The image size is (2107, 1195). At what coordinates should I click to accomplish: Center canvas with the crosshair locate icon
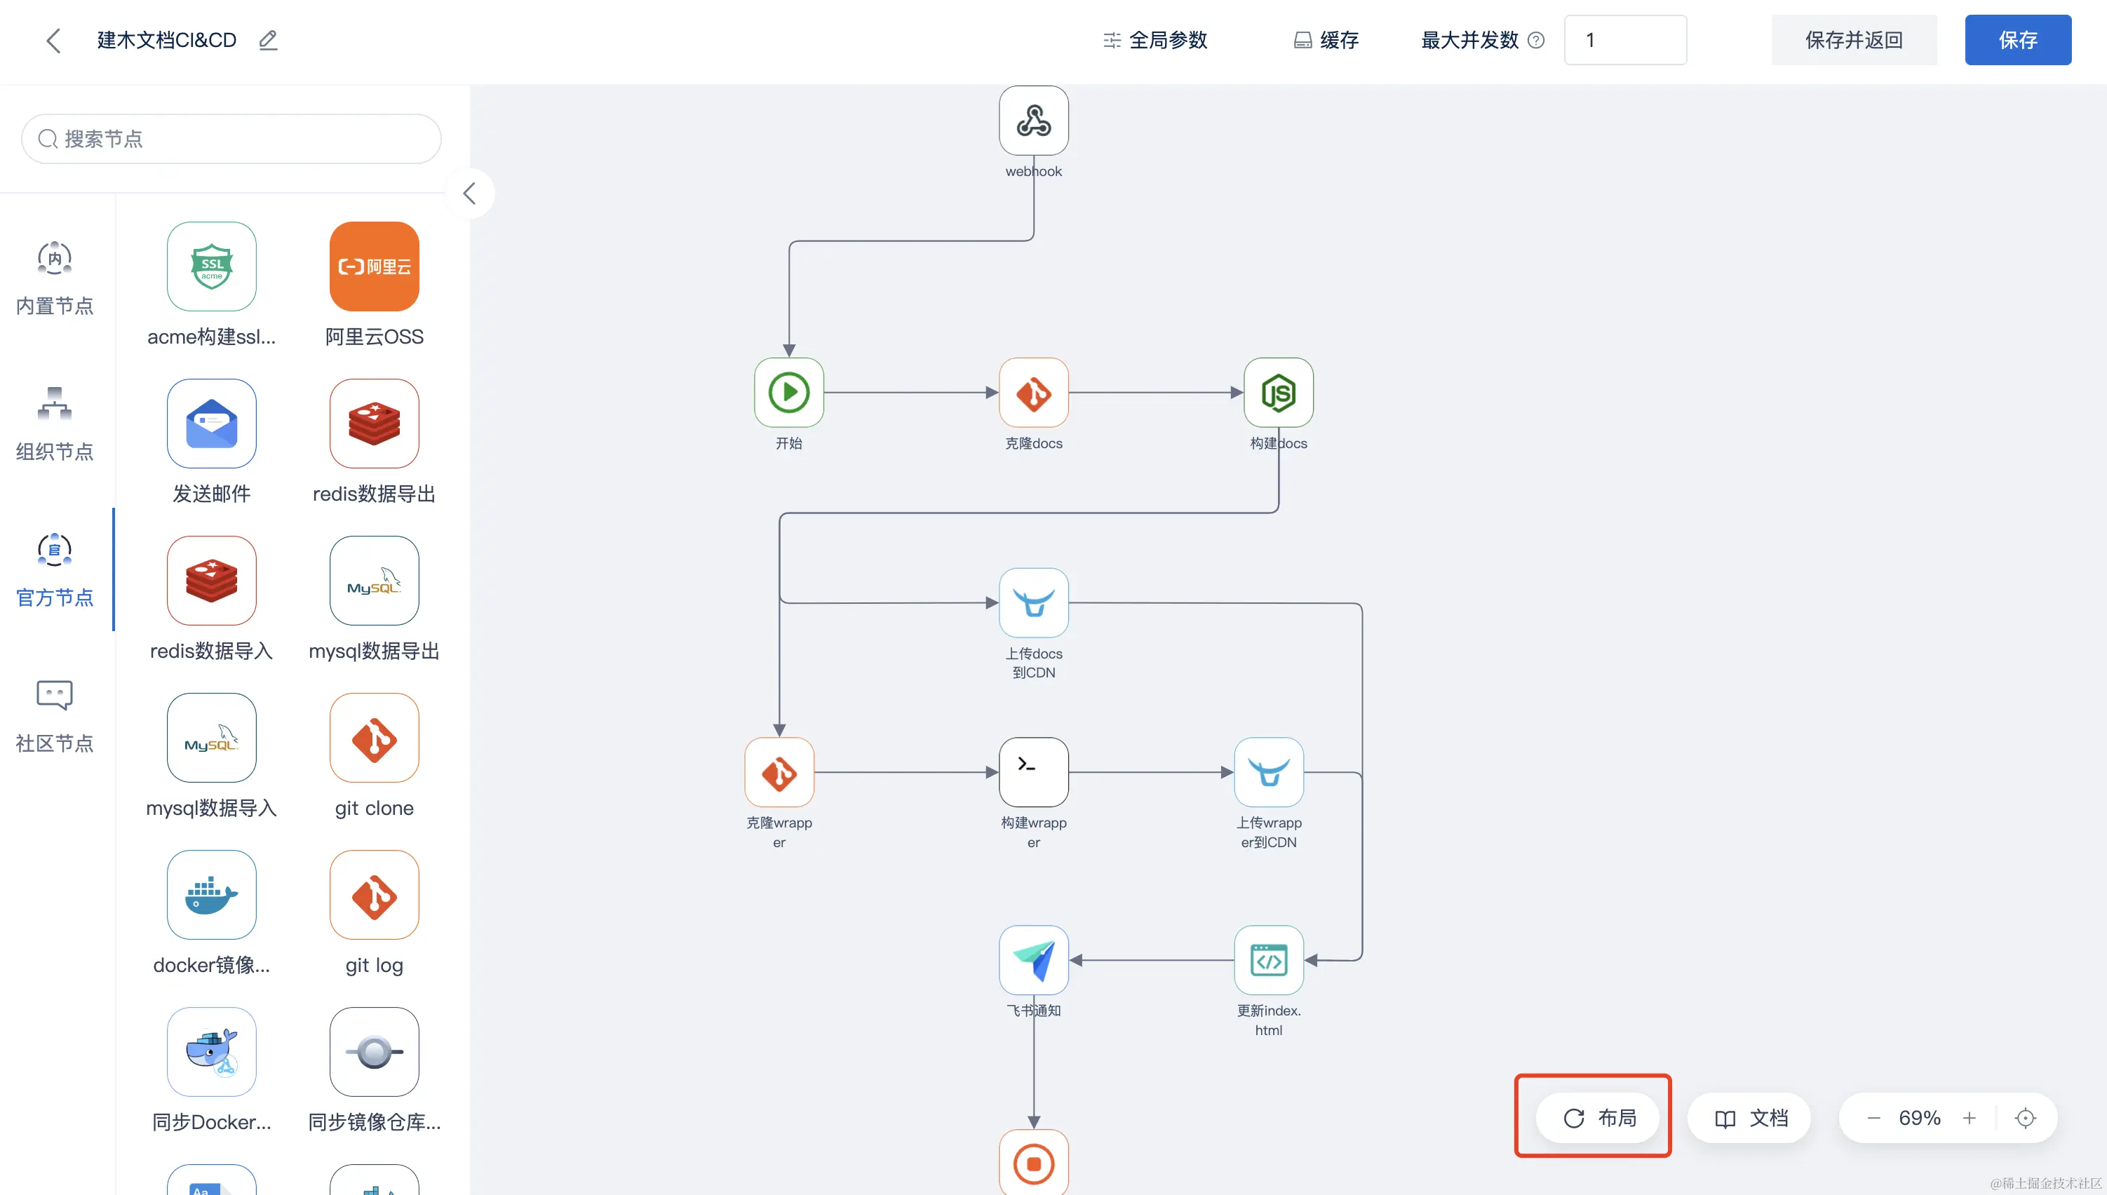(x=2025, y=1118)
